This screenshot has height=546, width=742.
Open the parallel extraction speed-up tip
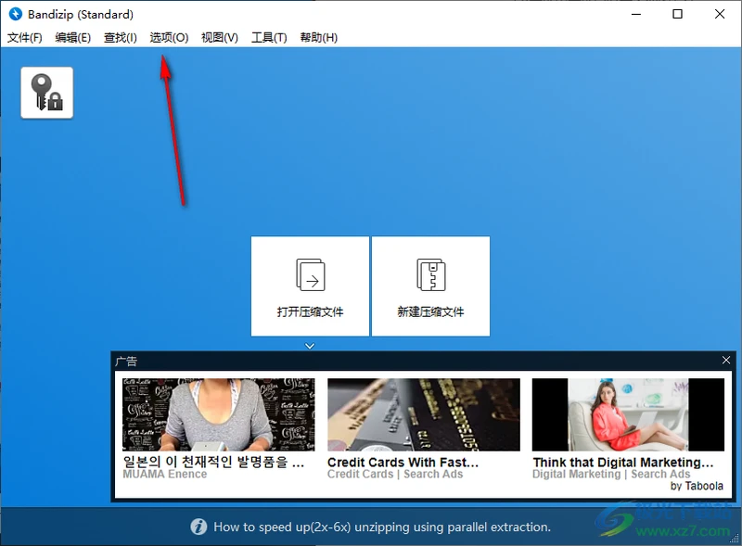coord(382,527)
